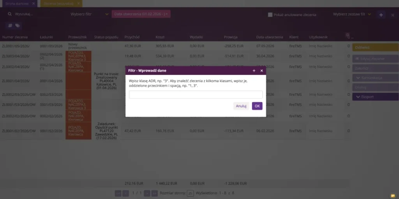Click the Drukuj button
This screenshot has width=399, height=199.
[375, 87]
